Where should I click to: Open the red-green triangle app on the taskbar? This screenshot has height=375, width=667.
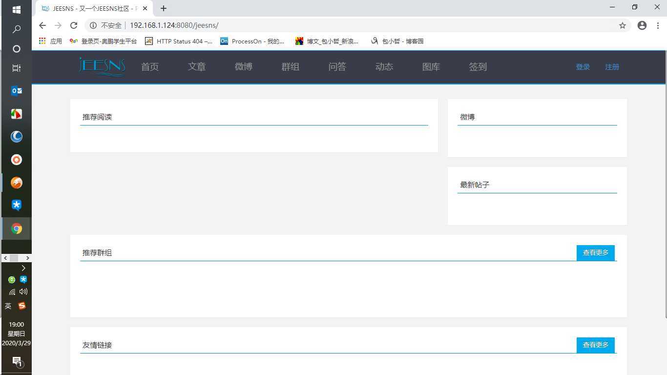16,114
